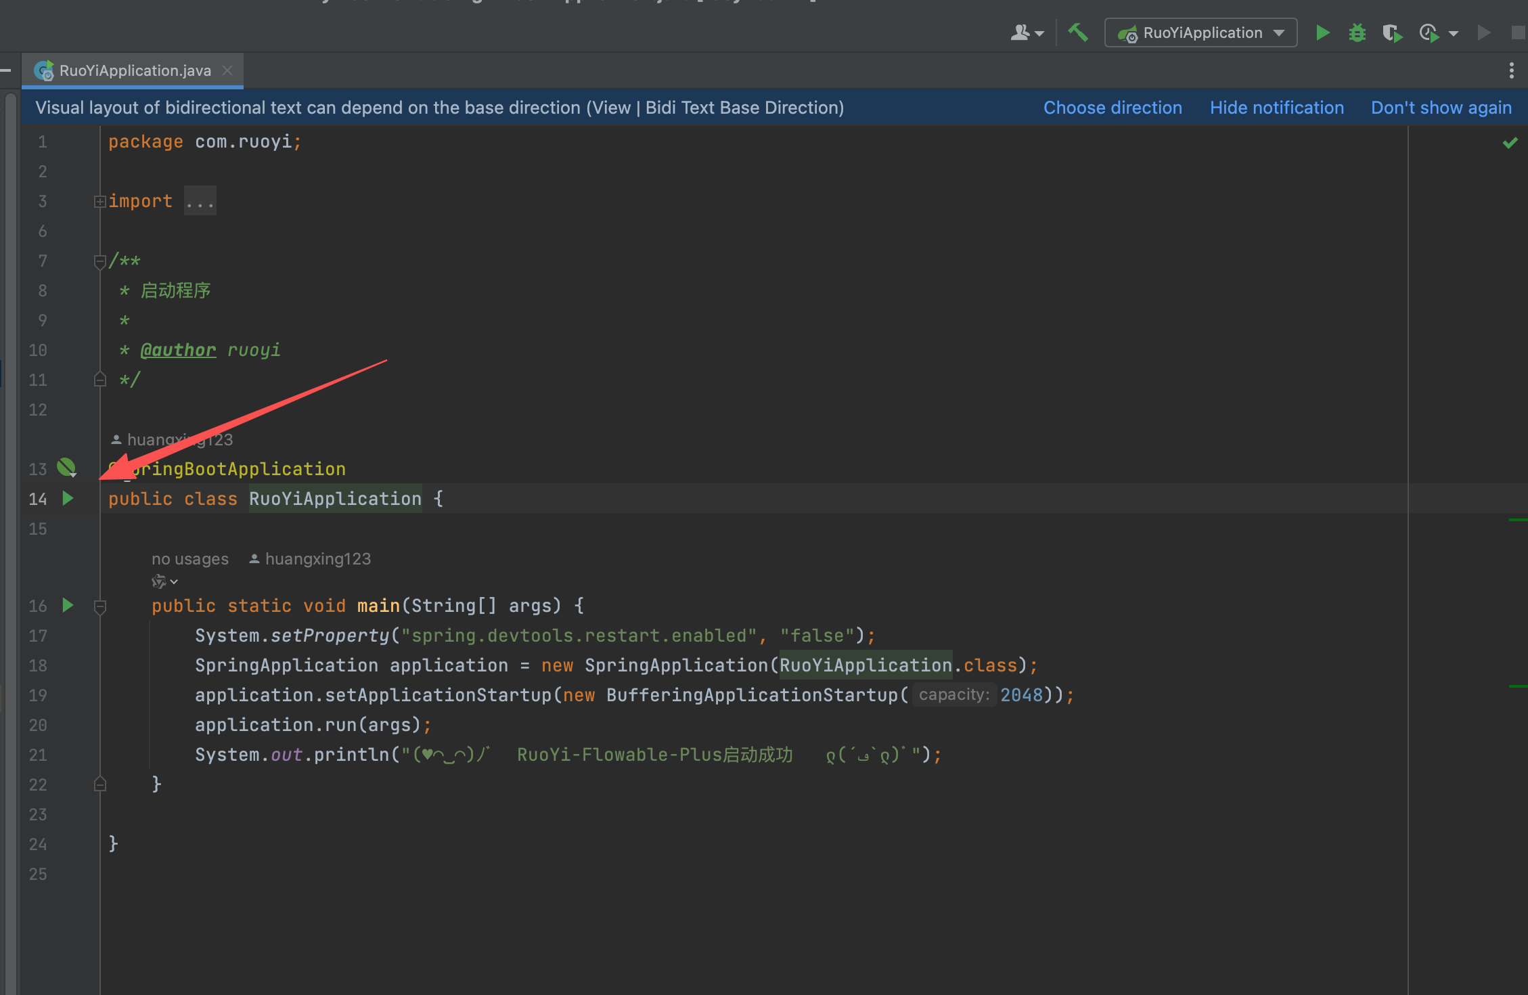Open the editor tabs three-dot options menu
The width and height of the screenshot is (1528, 995).
1511,70
